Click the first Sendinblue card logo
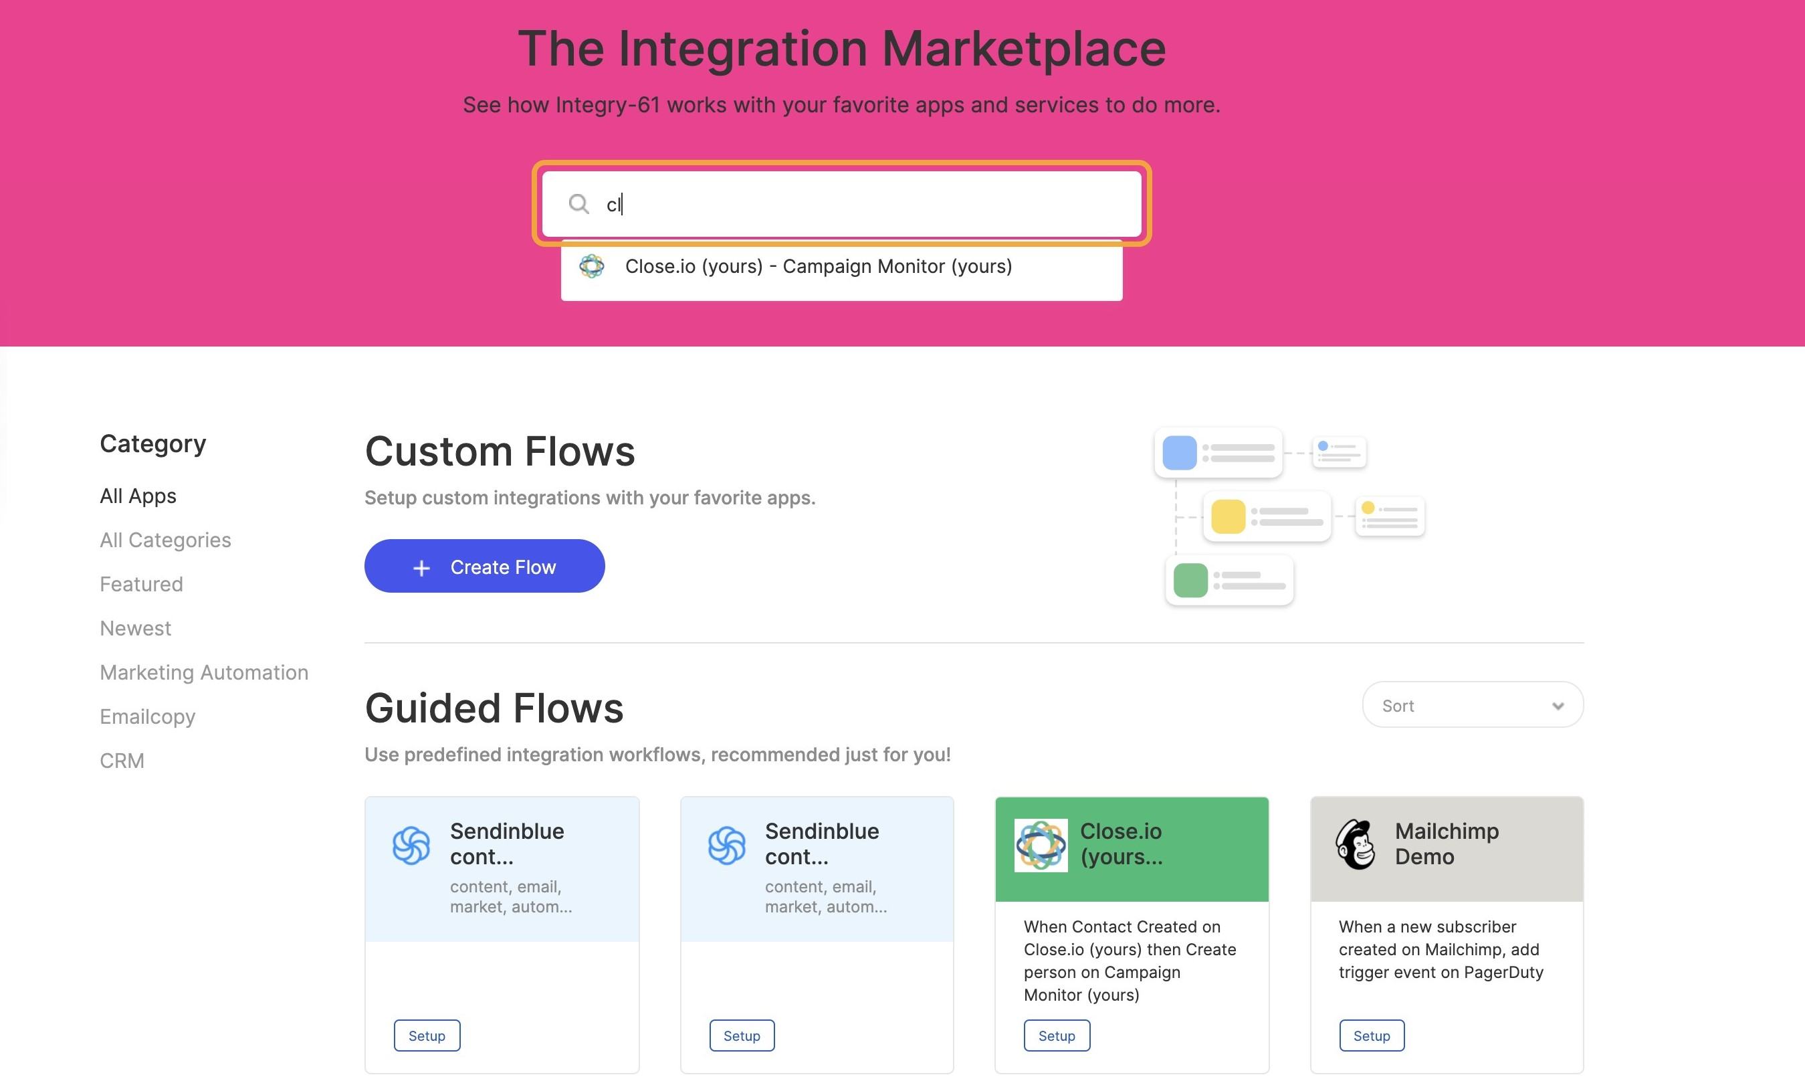The height and width of the screenshot is (1085, 1805). (x=411, y=846)
